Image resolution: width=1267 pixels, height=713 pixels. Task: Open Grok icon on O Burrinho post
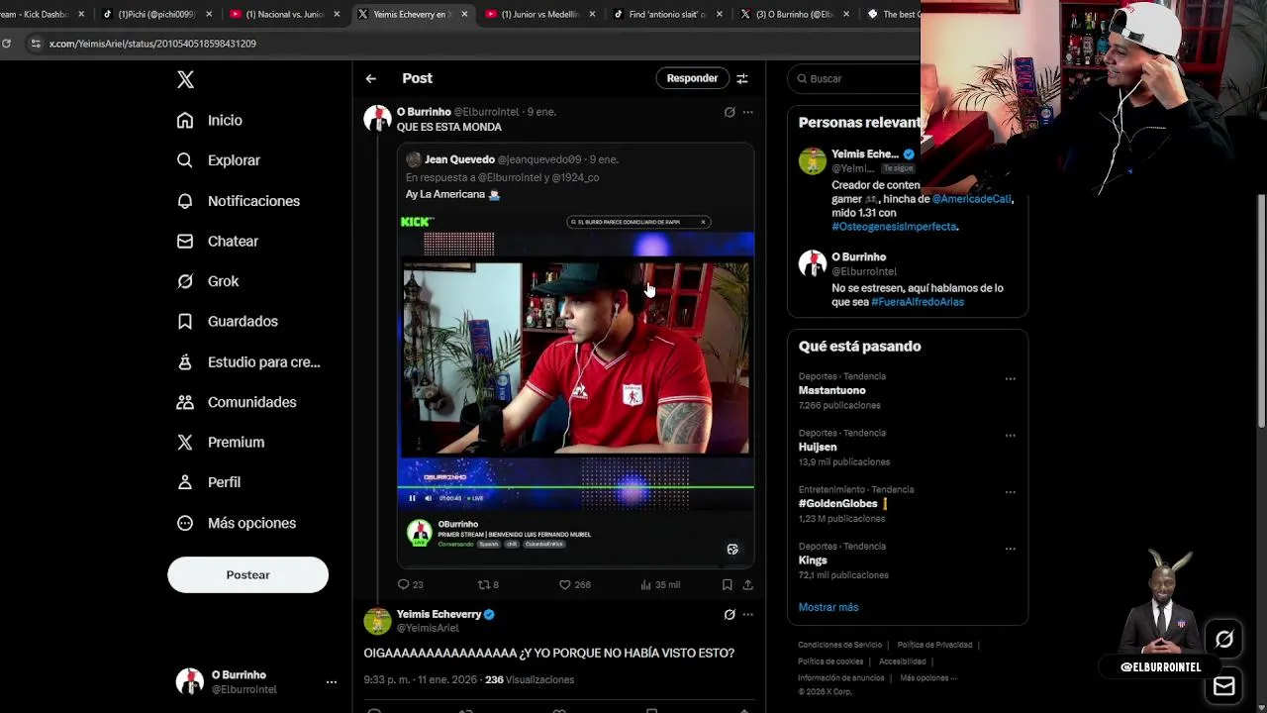tap(730, 112)
